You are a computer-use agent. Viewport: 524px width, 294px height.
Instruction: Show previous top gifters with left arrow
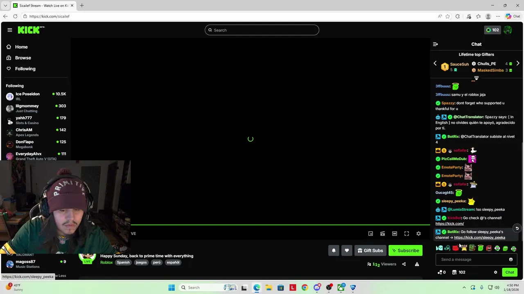tap(435, 64)
